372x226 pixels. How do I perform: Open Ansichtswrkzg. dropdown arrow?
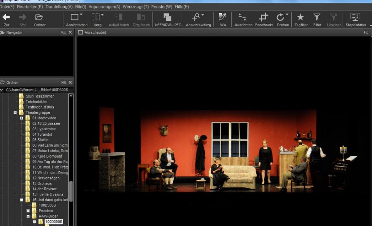point(203,15)
